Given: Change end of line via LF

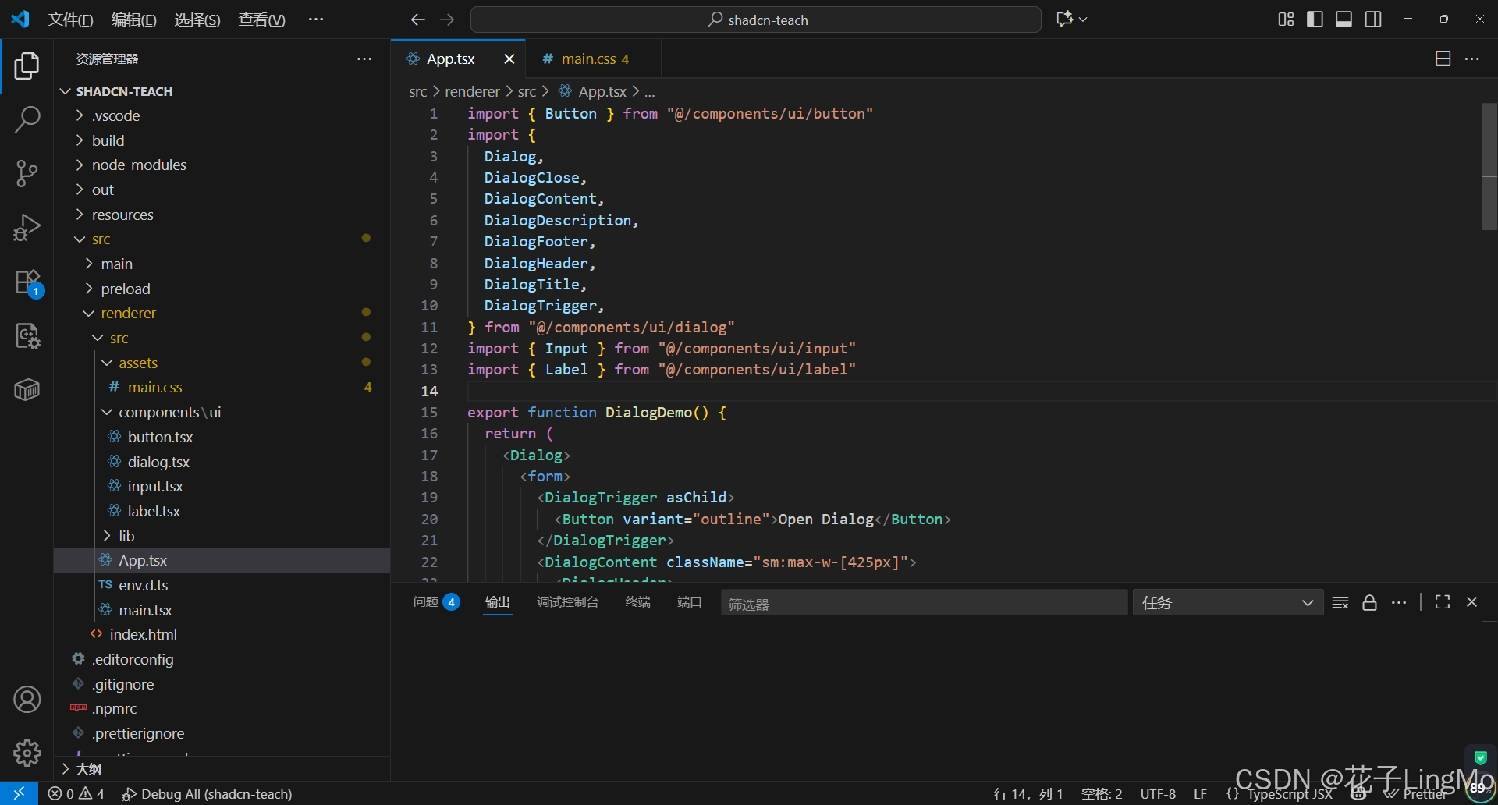Looking at the screenshot, I should 1200,793.
